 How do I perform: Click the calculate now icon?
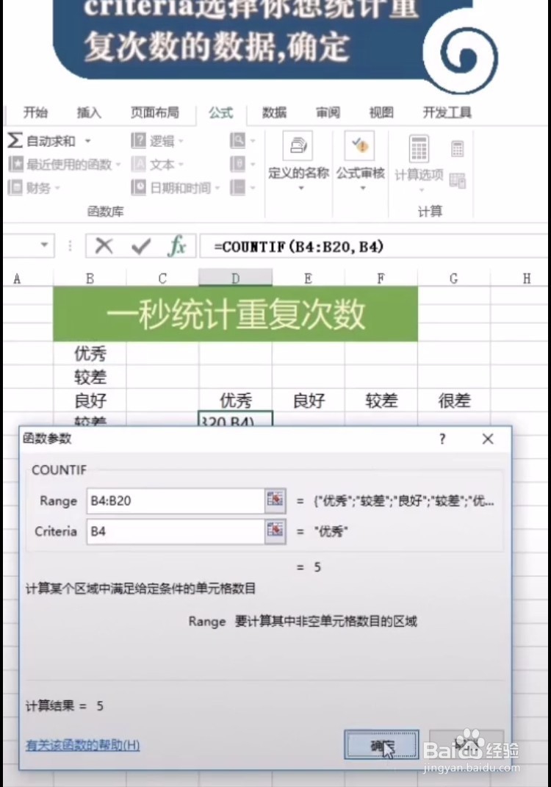point(457,148)
